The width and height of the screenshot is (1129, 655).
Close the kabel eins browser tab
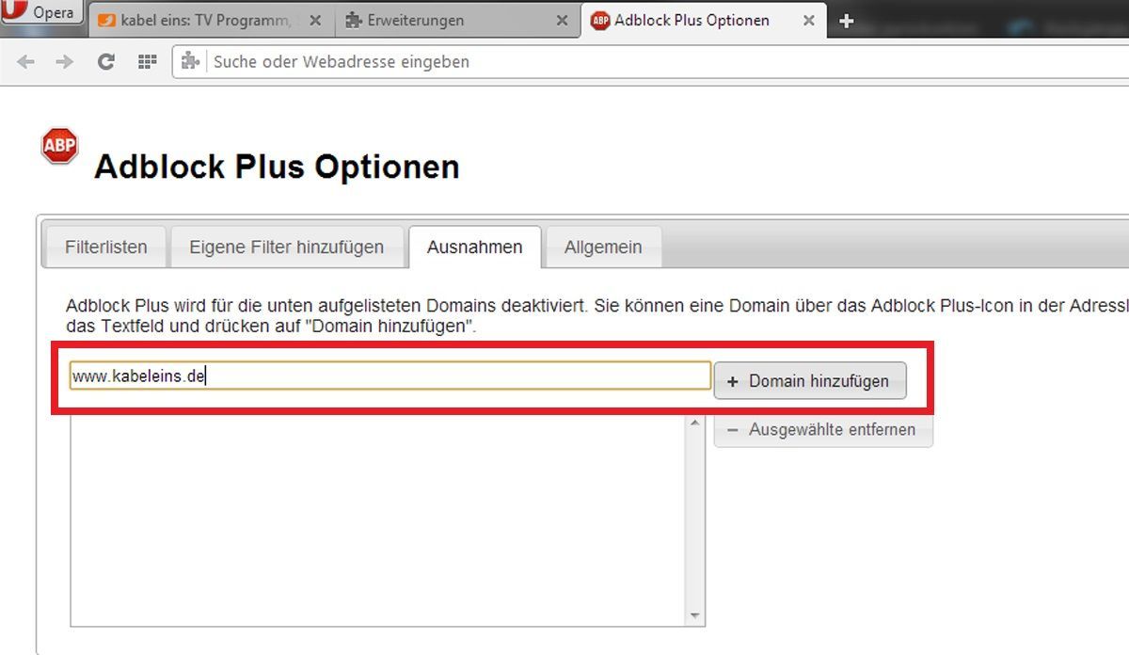315,20
